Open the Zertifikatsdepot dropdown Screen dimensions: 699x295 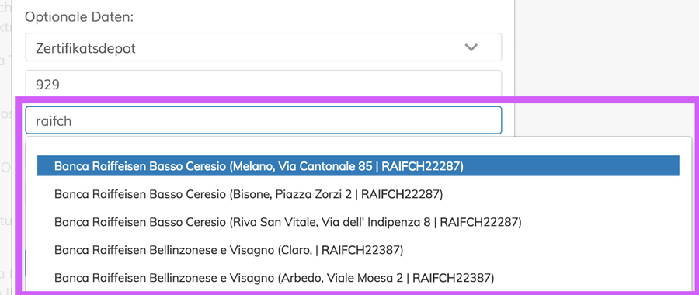263,47
